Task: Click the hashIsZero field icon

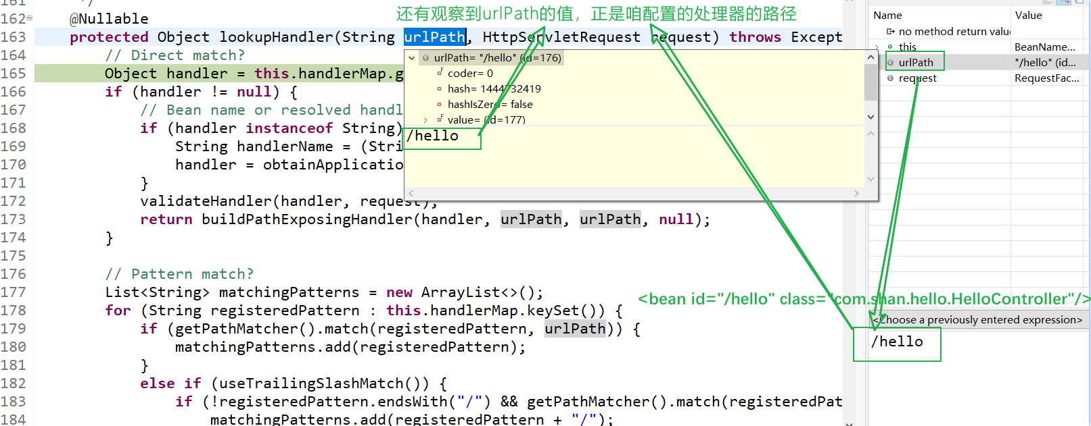Action: (440, 104)
